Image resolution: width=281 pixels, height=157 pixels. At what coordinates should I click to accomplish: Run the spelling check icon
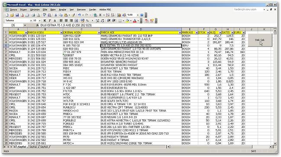pyautogui.click(x=45, y=15)
